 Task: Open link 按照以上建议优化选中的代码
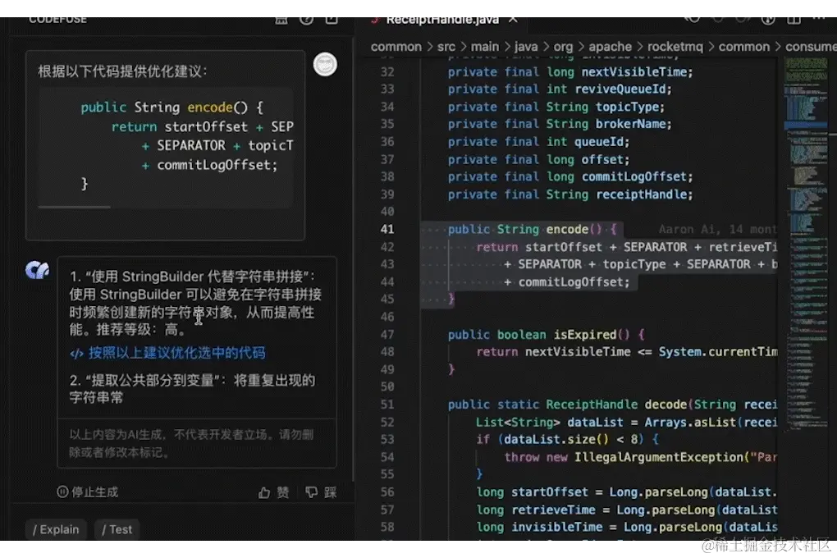(167, 353)
